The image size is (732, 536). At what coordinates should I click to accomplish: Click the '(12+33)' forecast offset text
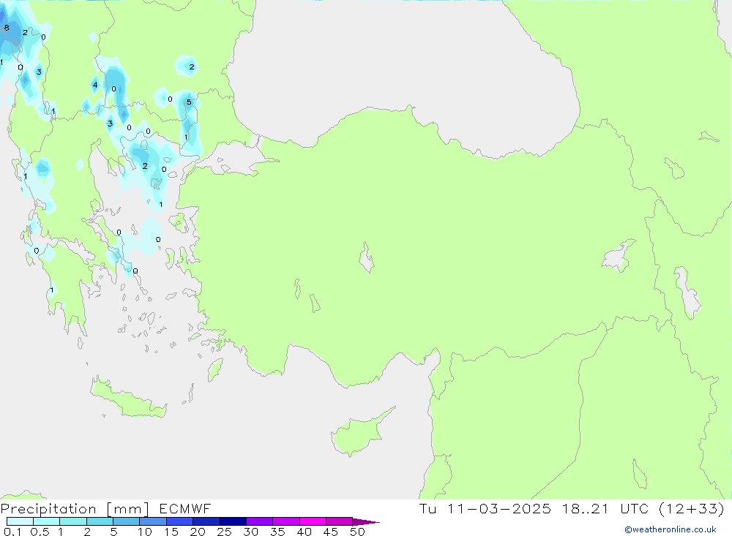point(692,508)
